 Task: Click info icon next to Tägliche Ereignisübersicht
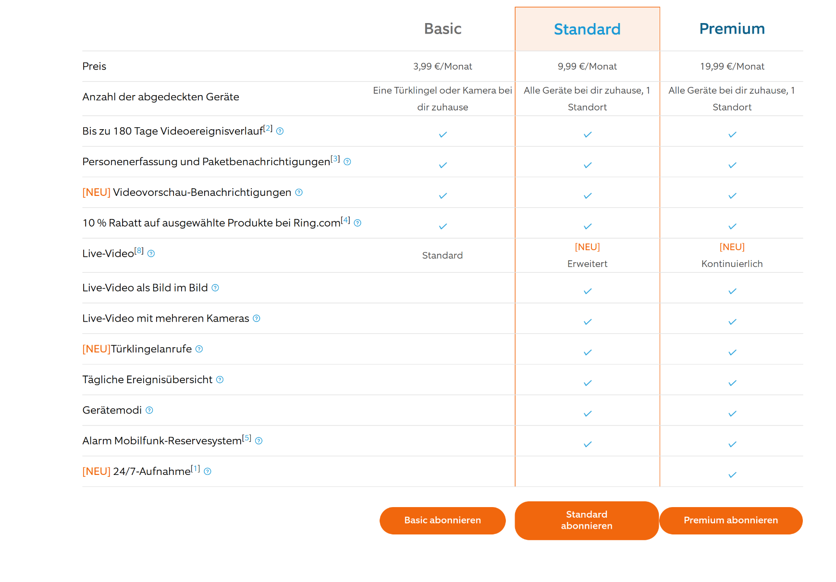coord(220,380)
